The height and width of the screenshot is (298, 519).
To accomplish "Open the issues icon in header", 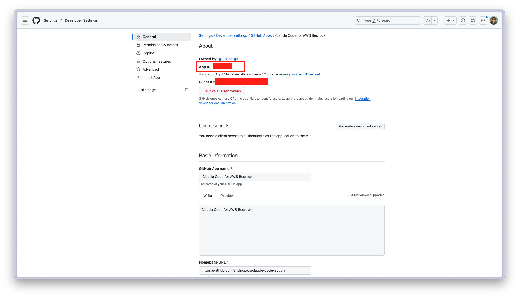I will pyautogui.click(x=463, y=20).
